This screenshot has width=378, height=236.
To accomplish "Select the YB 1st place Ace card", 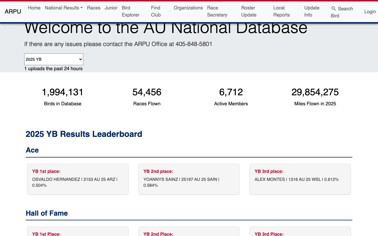I will pyautogui.click(x=78, y=179).
